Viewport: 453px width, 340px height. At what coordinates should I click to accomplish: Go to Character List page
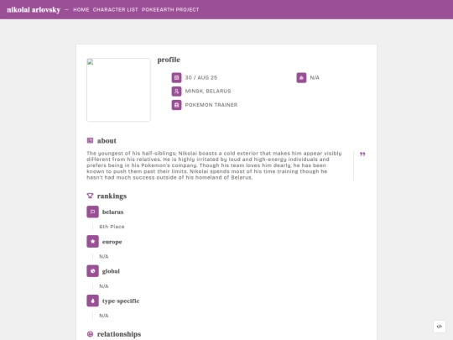click(x=115, y=9)
